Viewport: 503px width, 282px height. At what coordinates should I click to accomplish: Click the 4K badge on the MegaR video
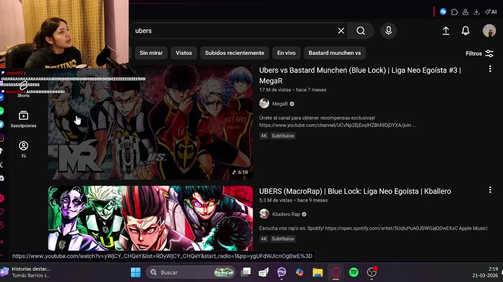click(264, 136)
